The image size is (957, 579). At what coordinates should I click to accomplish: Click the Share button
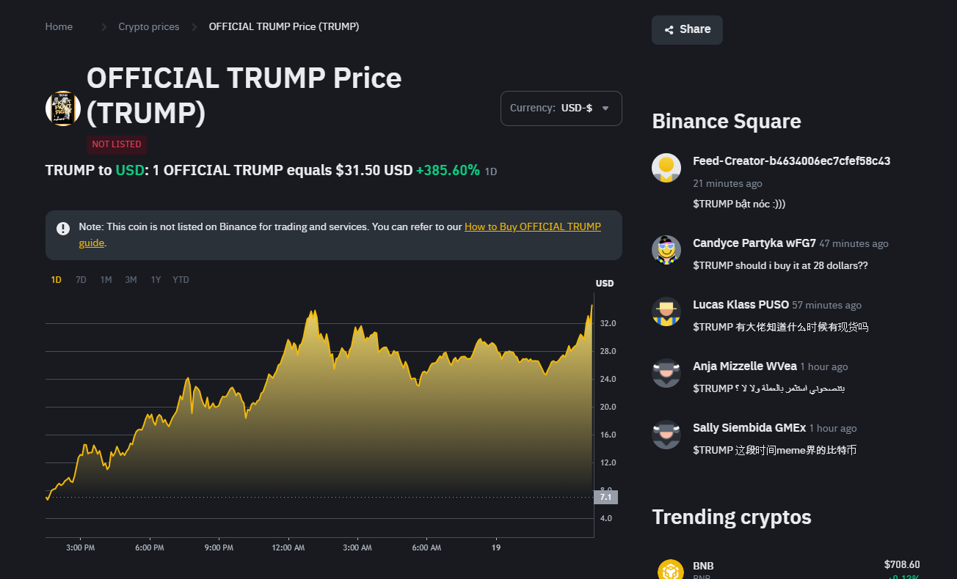[x=687, y=30]
